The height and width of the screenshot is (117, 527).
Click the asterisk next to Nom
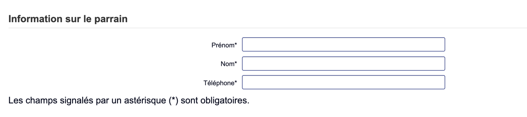click(x=236, y=63)
